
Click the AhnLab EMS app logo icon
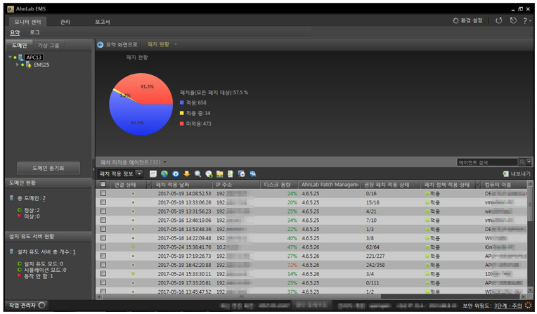coord(11,9)
